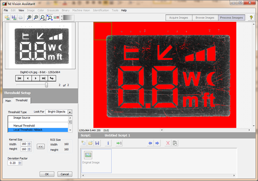Image resolution: width=258 pixels, height=181 pixels.
Task: Click the Open Script folder icon
Action: tap(90, 143)
